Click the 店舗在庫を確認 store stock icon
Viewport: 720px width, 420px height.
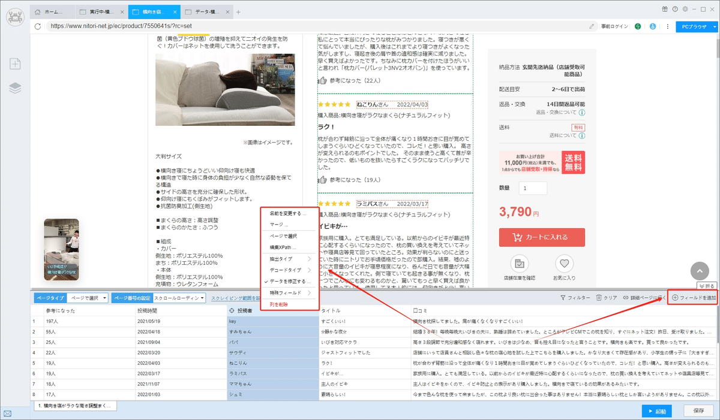pyautogui.click(x=519, y=263)
